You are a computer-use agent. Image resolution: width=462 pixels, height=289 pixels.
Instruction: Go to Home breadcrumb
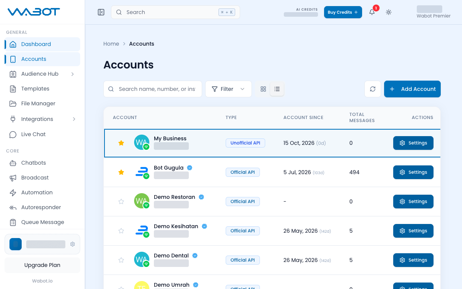[111, 44]
